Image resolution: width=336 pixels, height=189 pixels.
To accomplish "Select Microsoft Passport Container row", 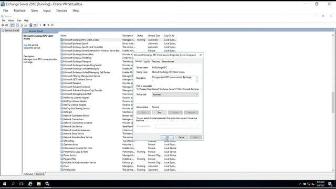I will 97,87.
